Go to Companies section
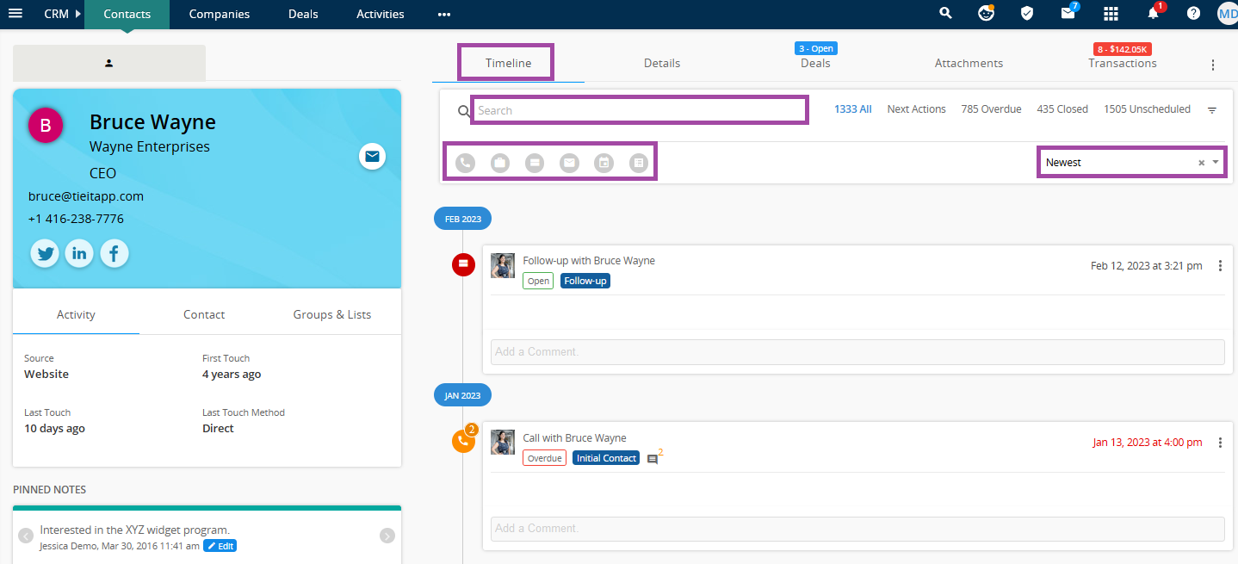Image resolution: width=1238 pixels, height=564 pixels. click(220, 15)
